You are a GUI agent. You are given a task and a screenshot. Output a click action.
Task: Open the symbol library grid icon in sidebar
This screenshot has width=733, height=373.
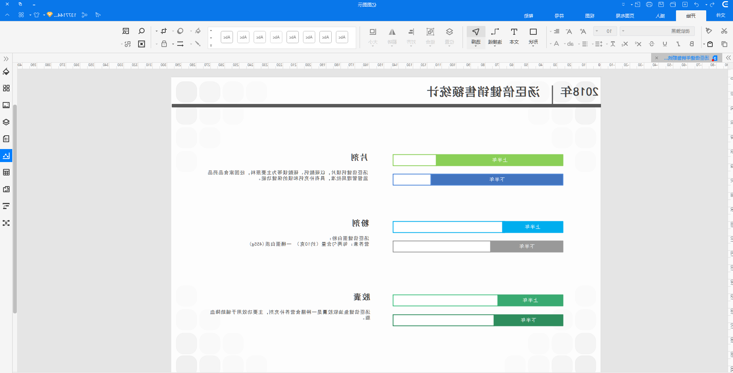click(6, 88)
